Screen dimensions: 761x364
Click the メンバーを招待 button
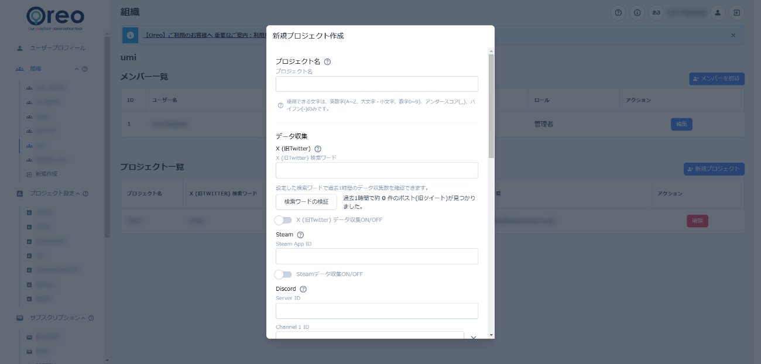click(x=717, y=78)
